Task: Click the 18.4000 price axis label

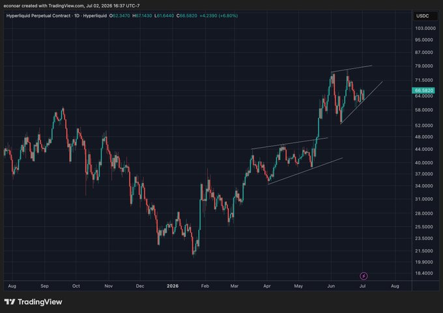Action: click(x=424, y=273)
